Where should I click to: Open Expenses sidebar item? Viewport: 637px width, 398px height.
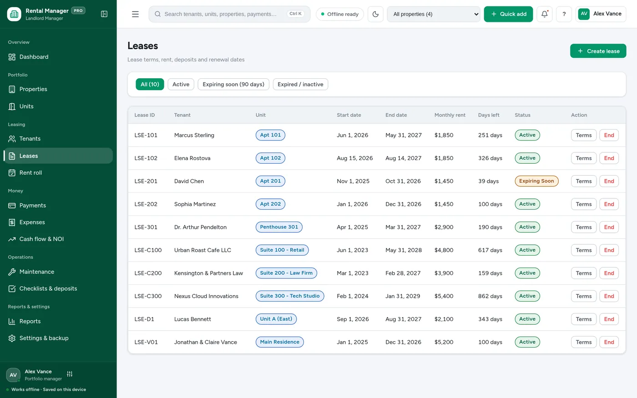coord(58,222)
